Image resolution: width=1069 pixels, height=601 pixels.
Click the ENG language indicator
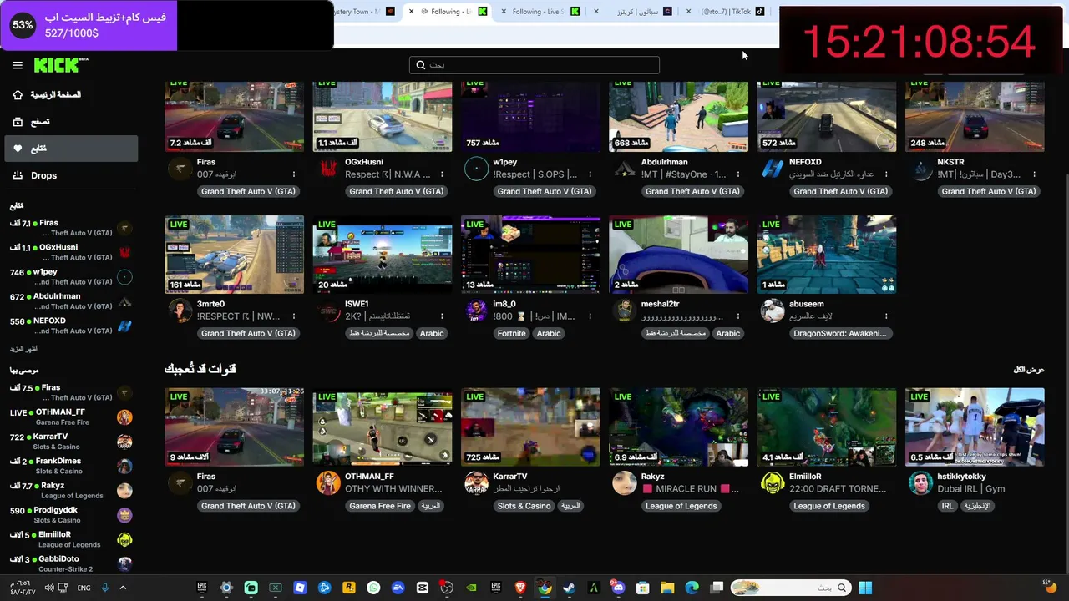84,588
